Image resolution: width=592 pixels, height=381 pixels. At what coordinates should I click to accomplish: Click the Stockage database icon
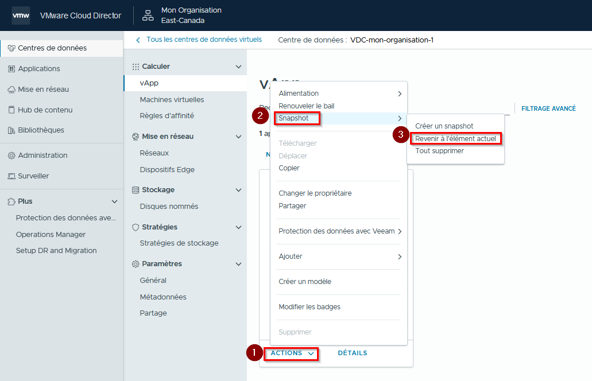pyautogui.click(x=136, y=190)
